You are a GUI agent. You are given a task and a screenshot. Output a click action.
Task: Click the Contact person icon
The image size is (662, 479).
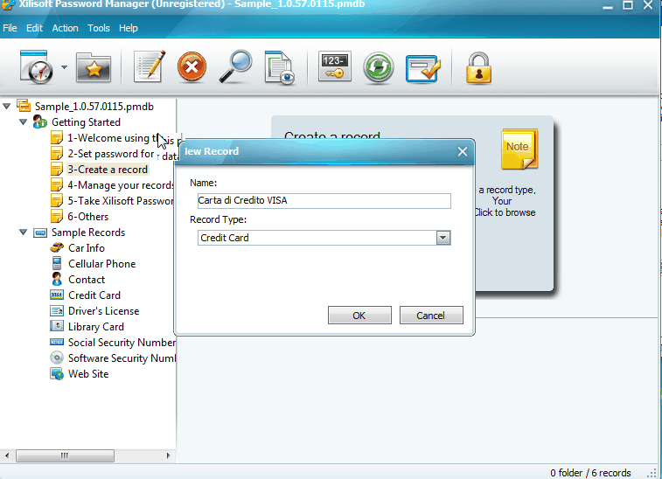(x=57, y=279)
